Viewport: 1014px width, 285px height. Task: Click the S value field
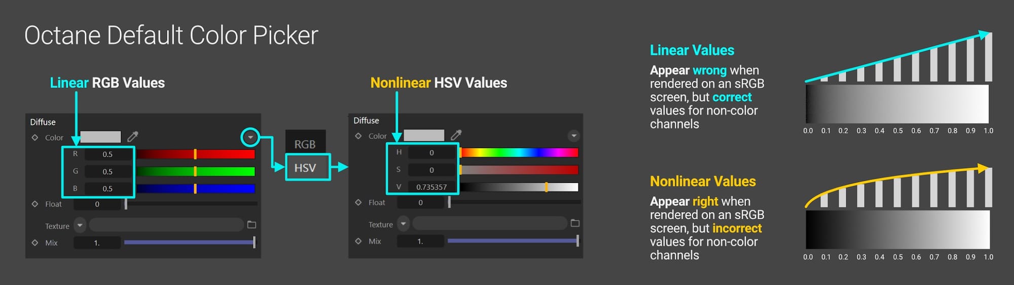pos(432,170)
